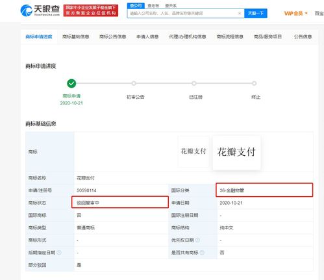Focus the company name search field
This screenshot has width=324, height=280.
(183, 13)
